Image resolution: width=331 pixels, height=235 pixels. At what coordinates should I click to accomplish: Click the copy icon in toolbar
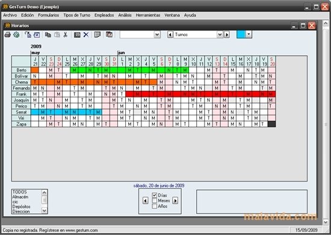(48, 35)
